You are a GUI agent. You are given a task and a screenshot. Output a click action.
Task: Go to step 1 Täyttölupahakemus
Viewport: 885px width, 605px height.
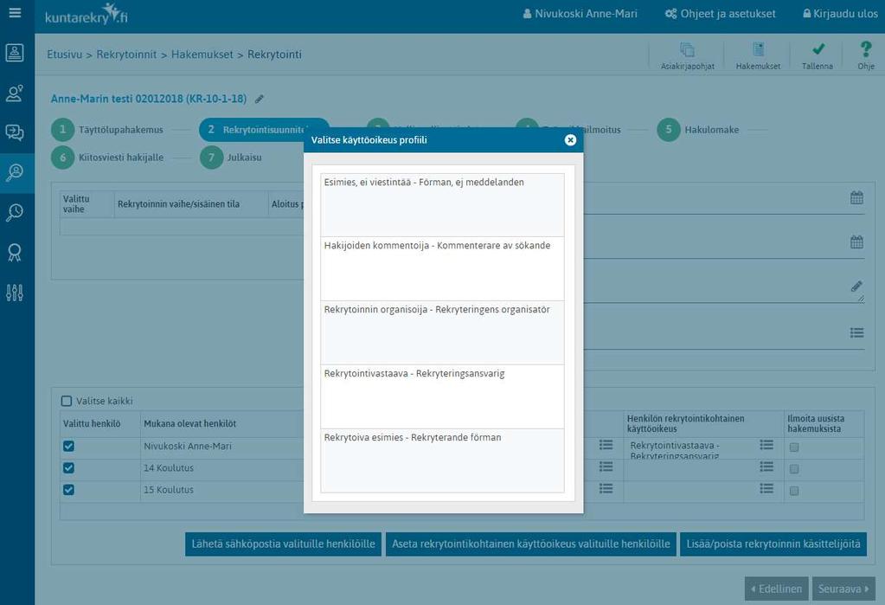pyautogui.click(x=107, y=130)
